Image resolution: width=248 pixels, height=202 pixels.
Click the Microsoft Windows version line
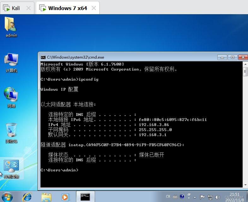[82, 64]
